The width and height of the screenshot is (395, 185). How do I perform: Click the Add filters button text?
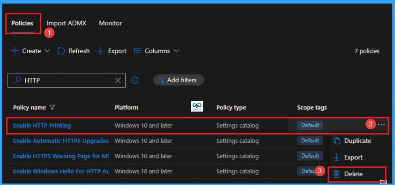pos(182,80)
